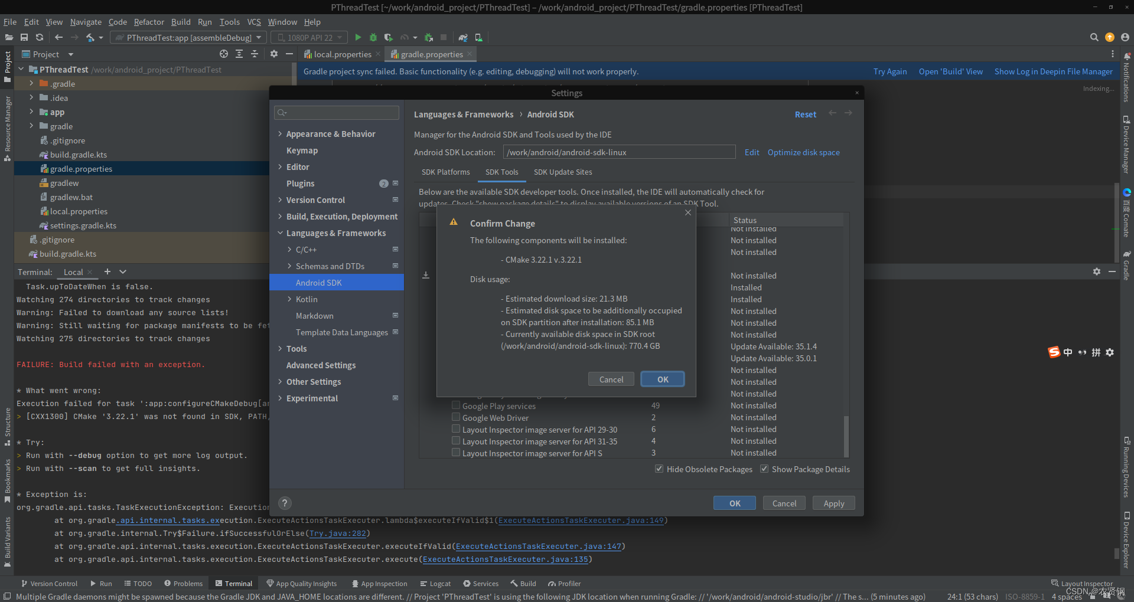This screenshot has width=1134, height=602.
Task: Open the Gradle side tool window
Action: (x=1127, y=264)
